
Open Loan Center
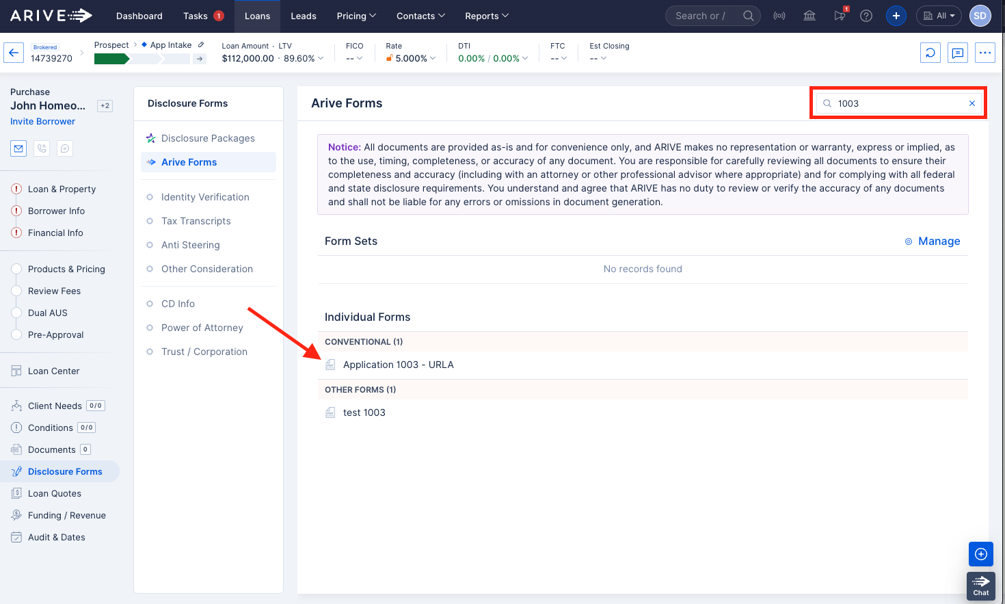(x=53, y=371)
